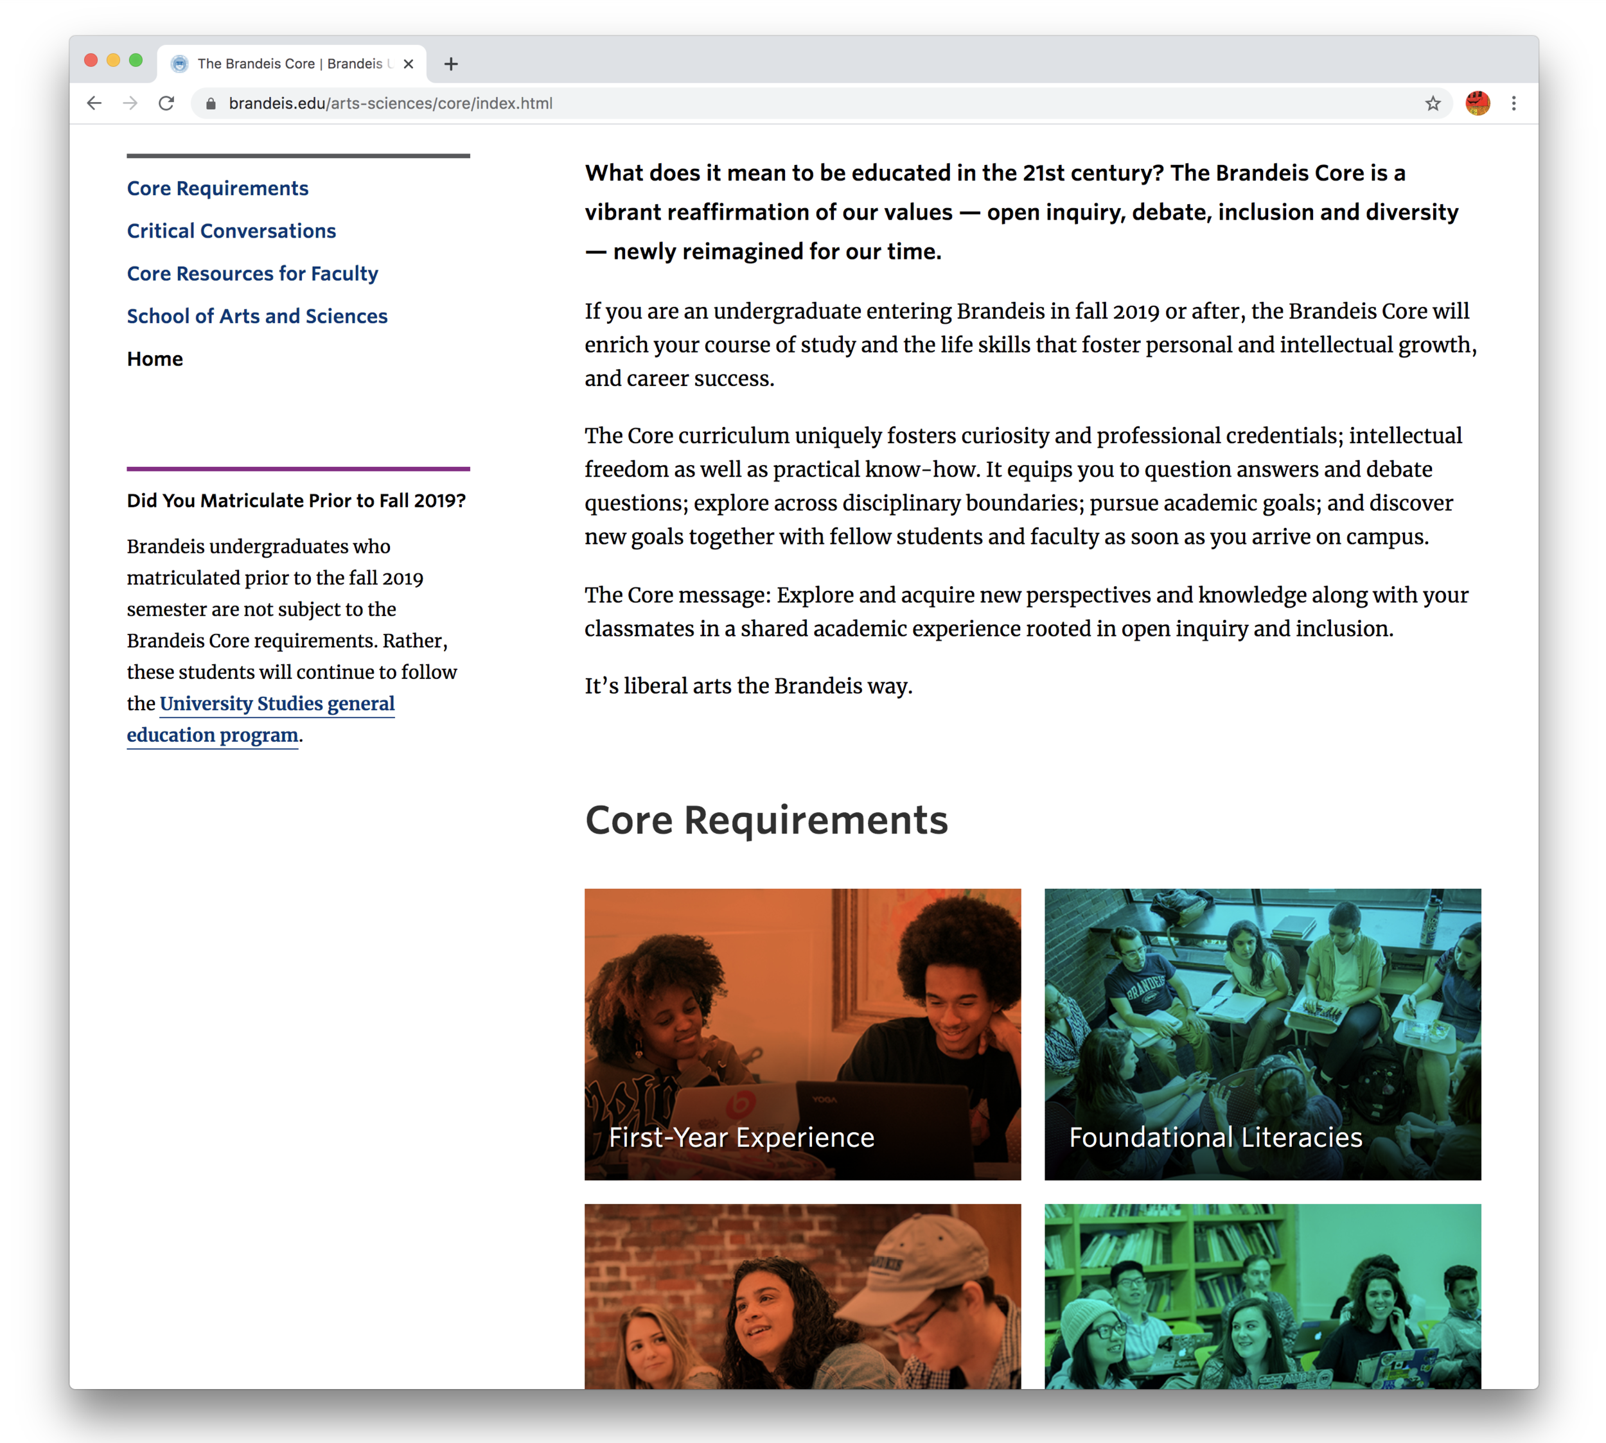The height and width of the screenshot is (1443, 1606).
Task: Open the First-Year Experience tile
Action: point(802,1034)
